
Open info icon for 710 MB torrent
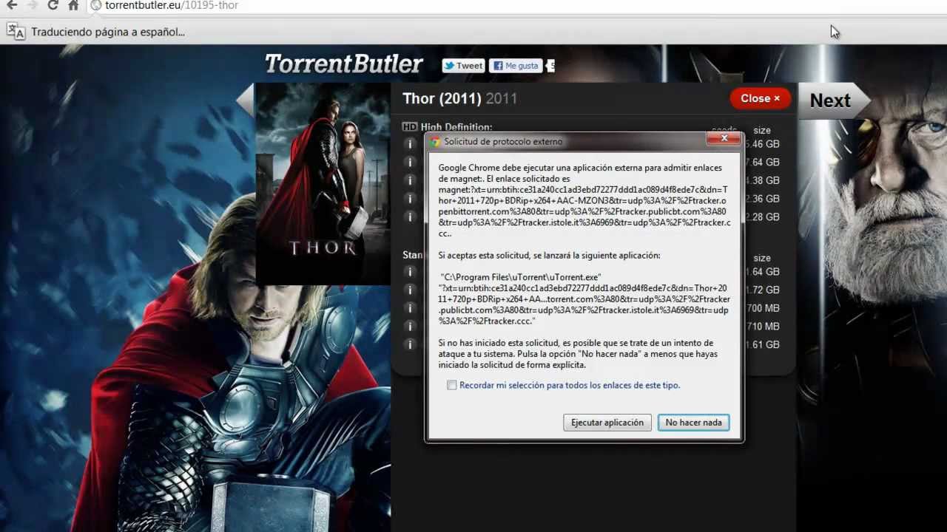409,326
